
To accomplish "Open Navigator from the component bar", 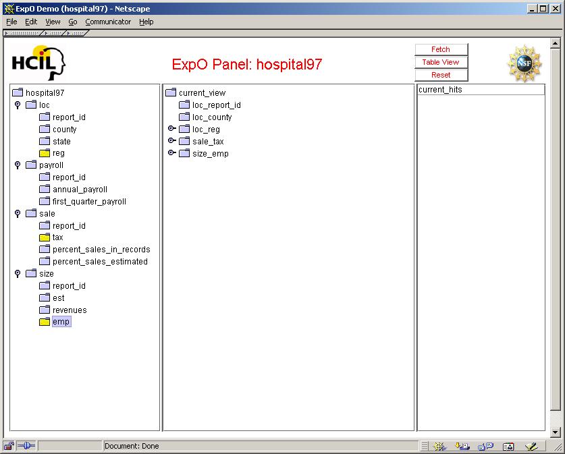I will pos(439,446).
